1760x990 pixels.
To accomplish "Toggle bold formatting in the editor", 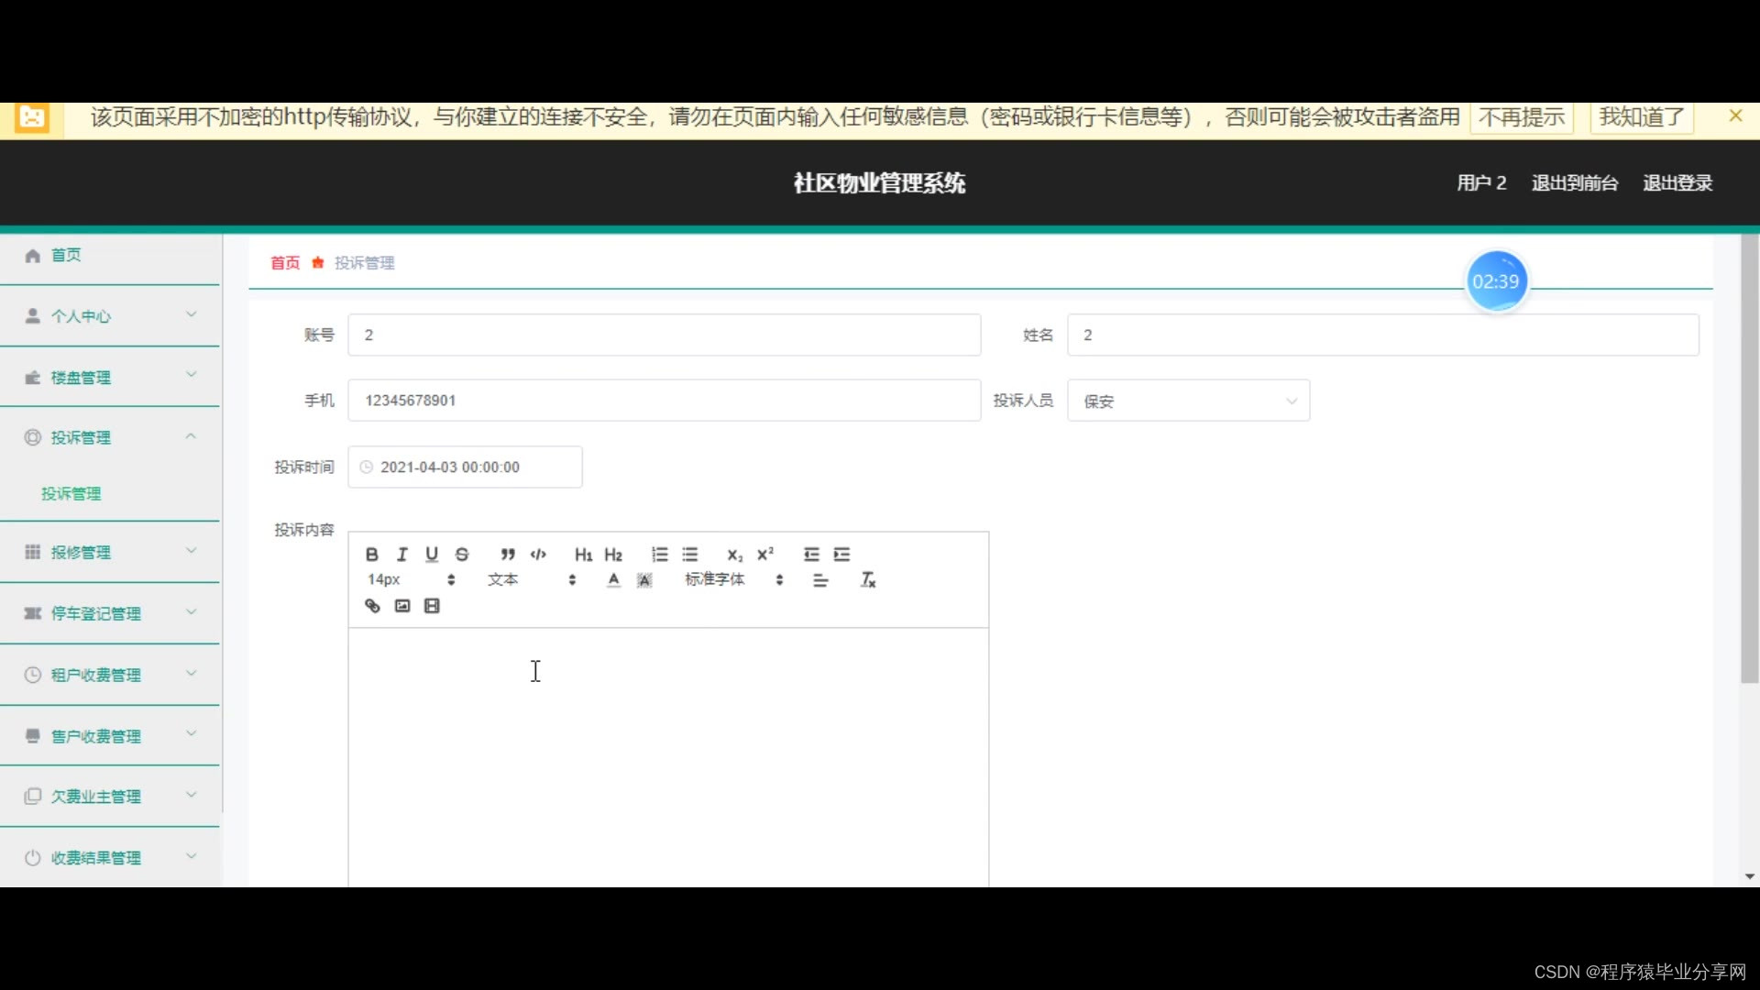I will (x=371, y=555).
